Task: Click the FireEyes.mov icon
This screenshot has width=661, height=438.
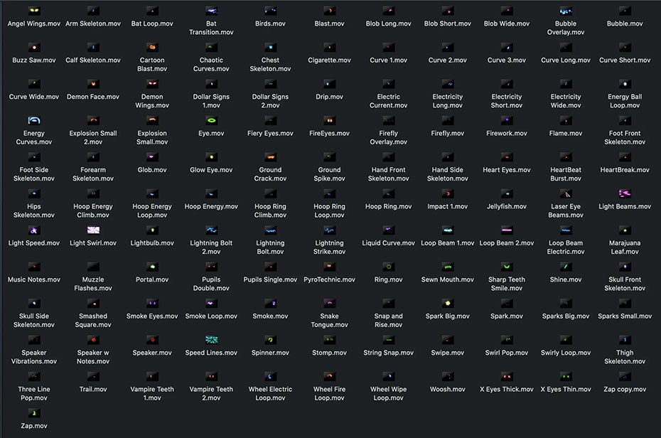Action: [x=329, y=121]
